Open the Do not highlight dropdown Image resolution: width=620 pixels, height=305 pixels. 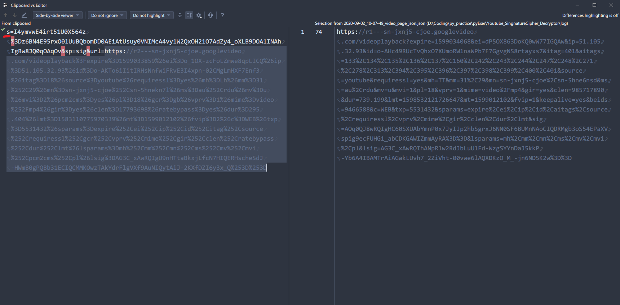pyautogui.click(x=151, y=15)
